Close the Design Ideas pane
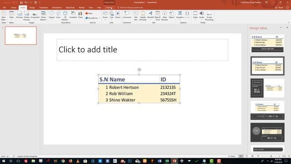The image size is (291, 164). (287, 27)
